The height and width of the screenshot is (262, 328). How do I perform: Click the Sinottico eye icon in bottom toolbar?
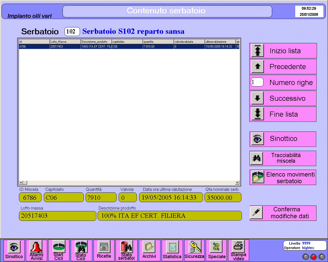coord(14,247)
